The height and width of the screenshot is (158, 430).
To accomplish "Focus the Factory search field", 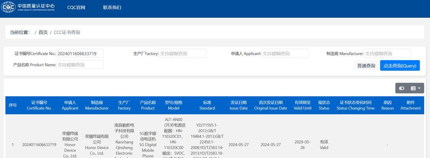I will coord(182,53).
